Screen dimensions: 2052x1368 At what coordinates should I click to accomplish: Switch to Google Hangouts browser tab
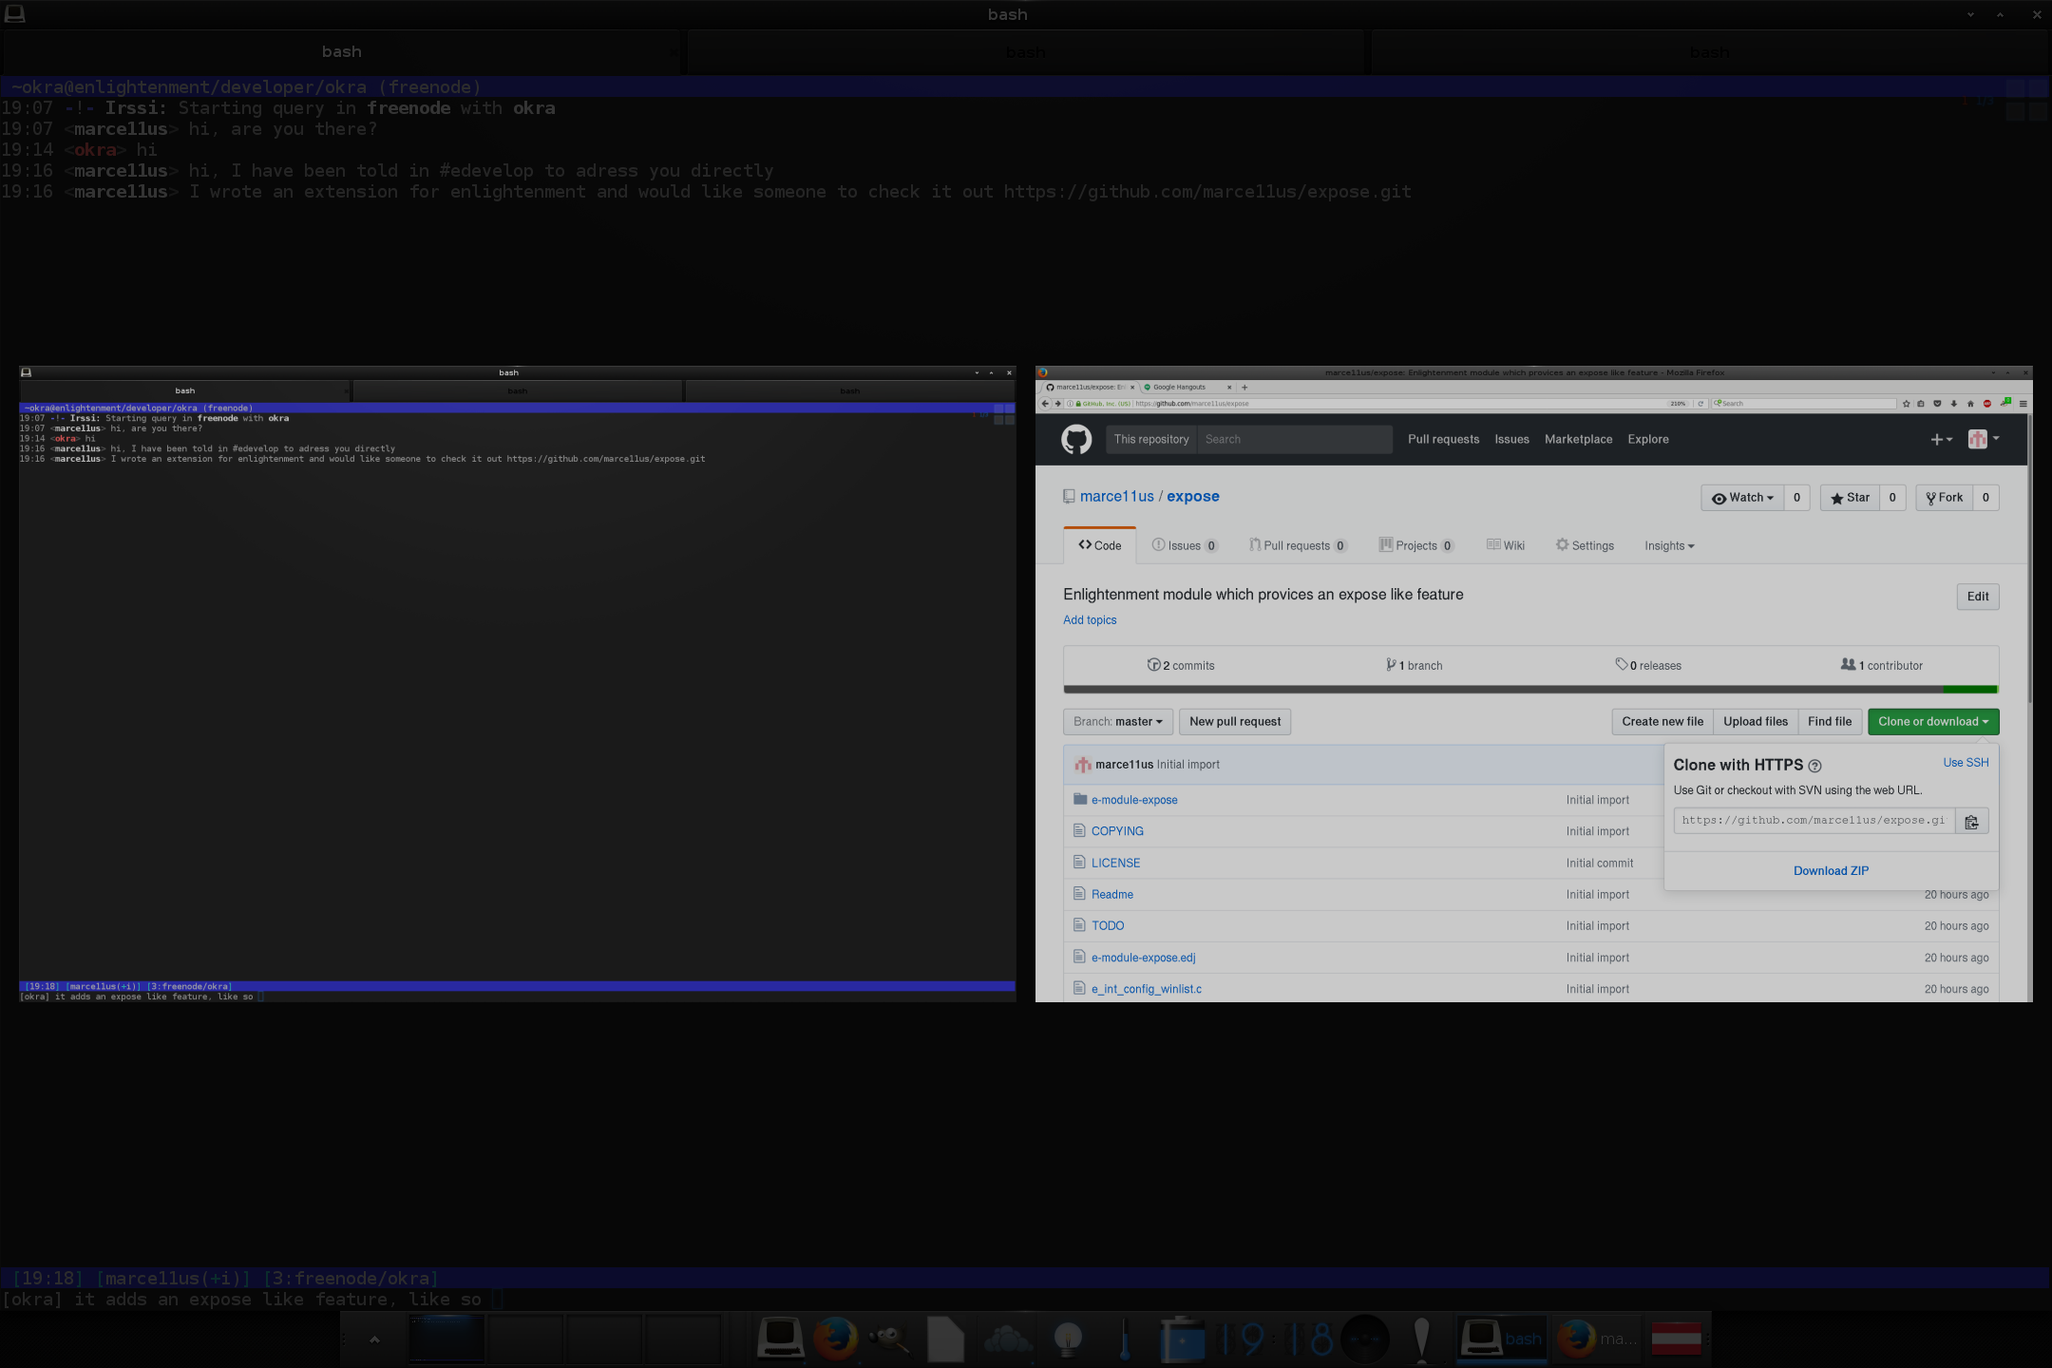pyautogui.click(x=1187, y=388)
